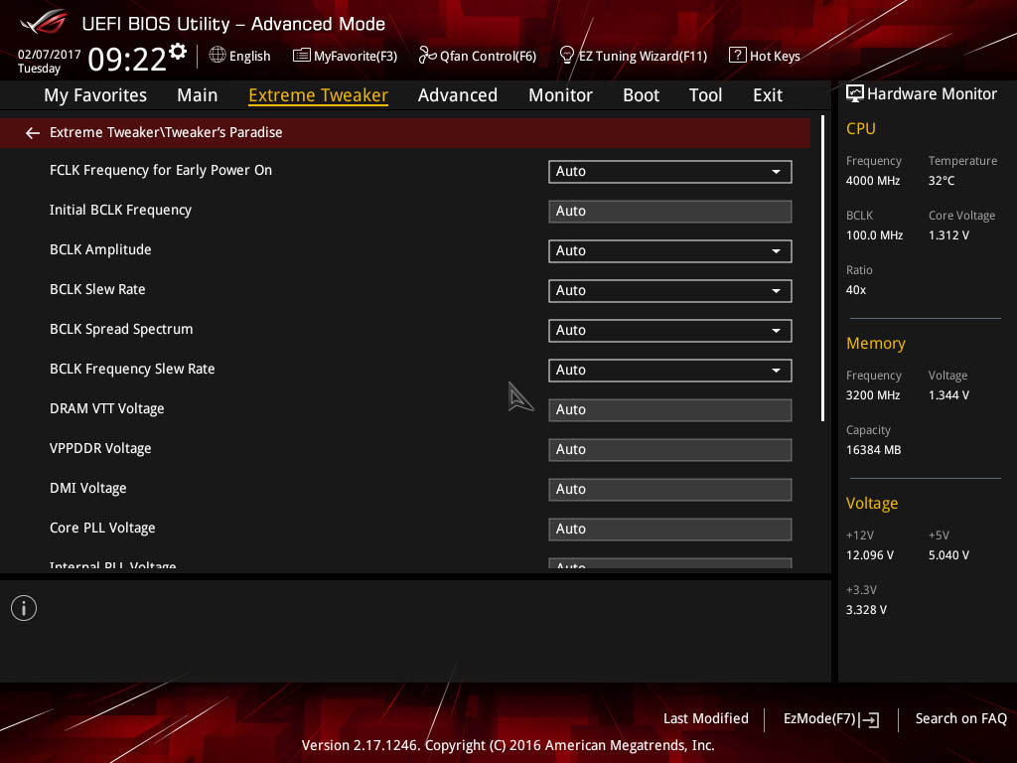The width and height of the screenshot is (1017, 763).
Task: Open FCLK Frequency for Early Power On dropdown
Action: 670,172
